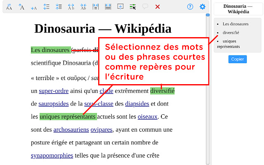
Task: Click highlighted word 'diversifié' in article
Action: click(162, 91)
